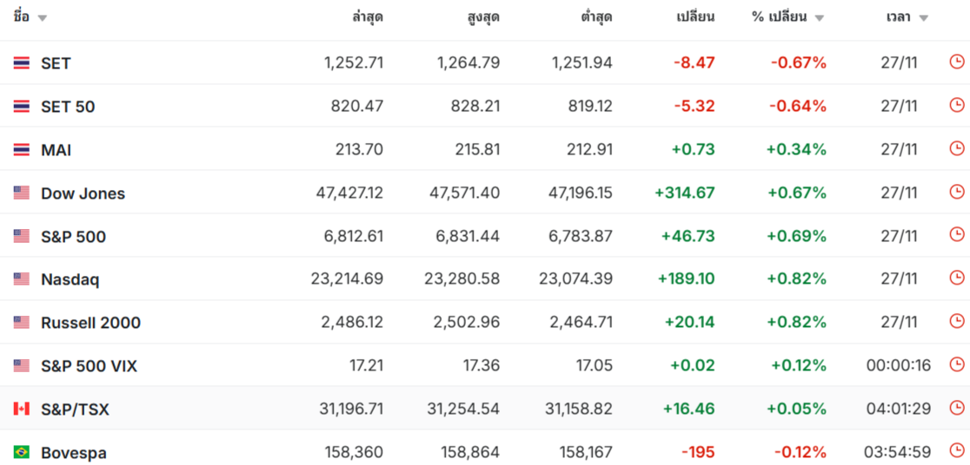Click the clock icon in the SET row

coord(956,62)
